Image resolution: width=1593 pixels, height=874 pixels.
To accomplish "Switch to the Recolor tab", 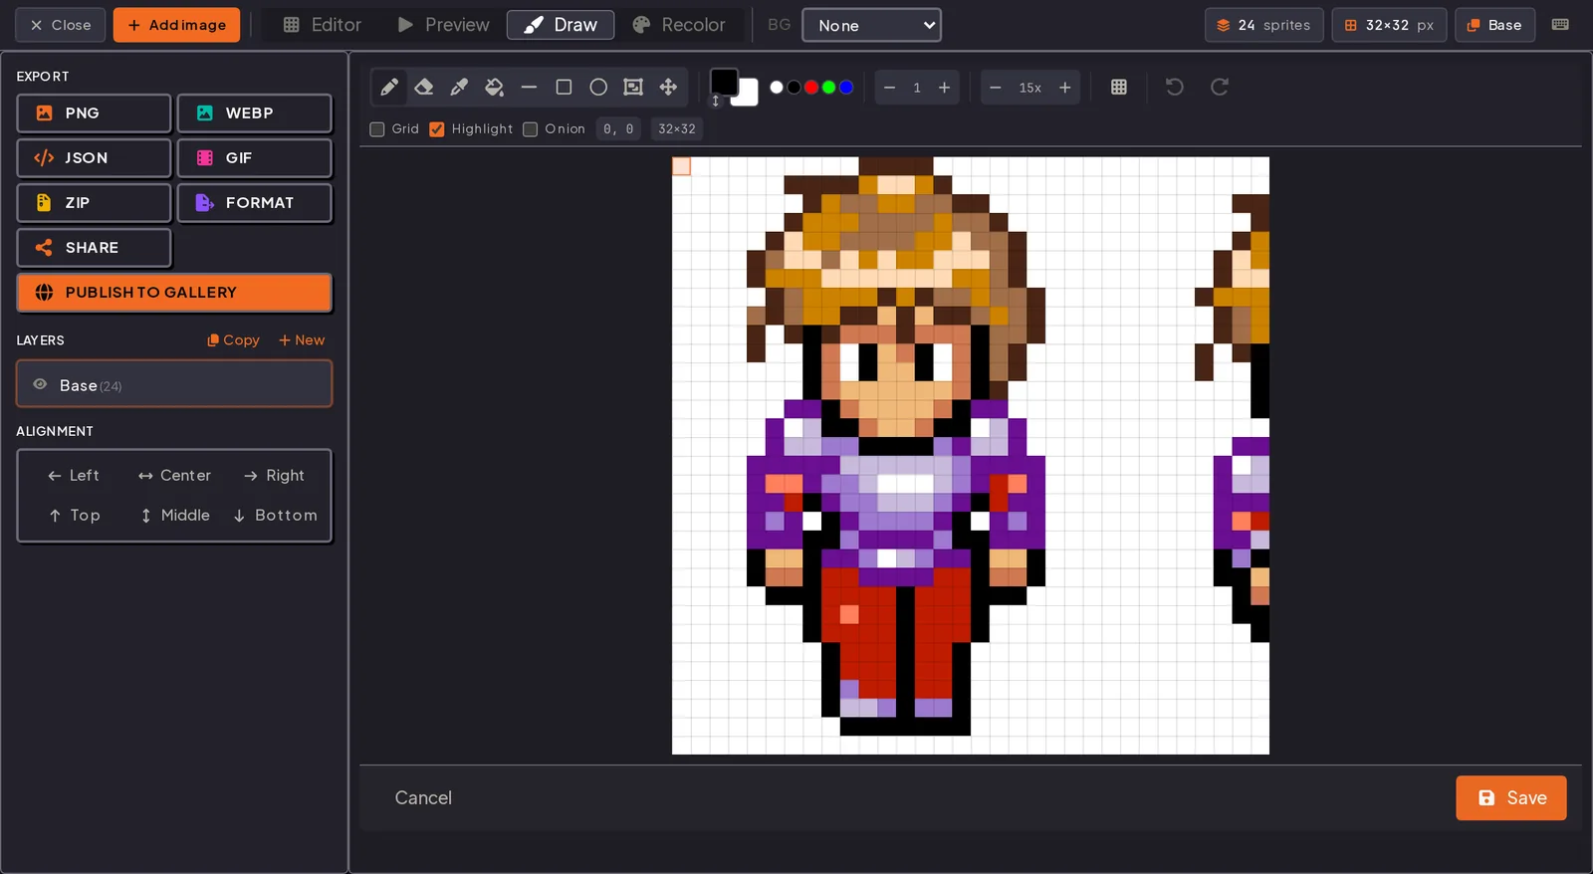I will tap(679, 25).
